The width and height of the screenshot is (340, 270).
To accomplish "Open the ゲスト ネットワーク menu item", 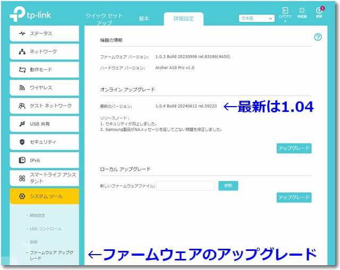I will tap(44, 106).
